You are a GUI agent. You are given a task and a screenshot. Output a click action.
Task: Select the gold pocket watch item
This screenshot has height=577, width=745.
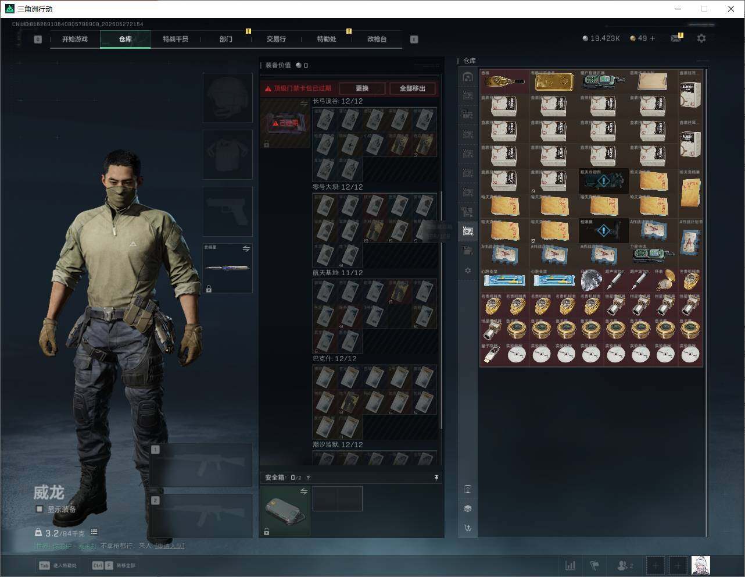665,280
